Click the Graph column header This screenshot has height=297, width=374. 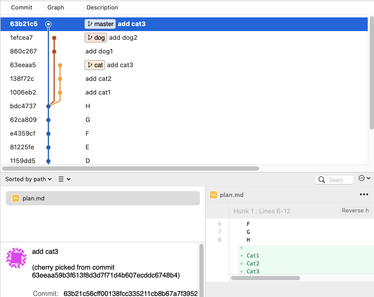[x=55, y=8]
